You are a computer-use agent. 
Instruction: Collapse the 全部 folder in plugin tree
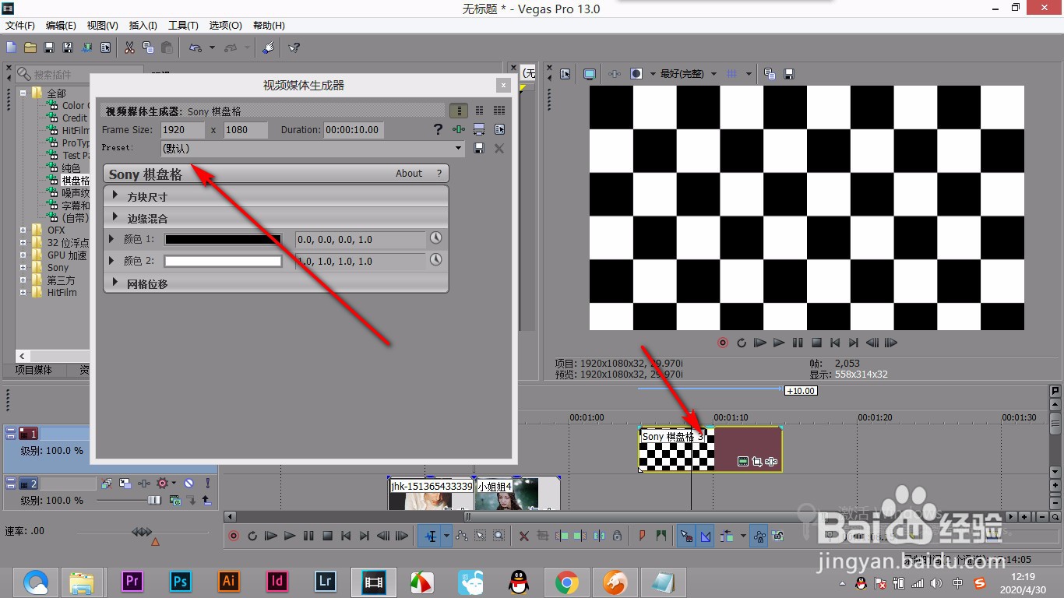(23, 93)
